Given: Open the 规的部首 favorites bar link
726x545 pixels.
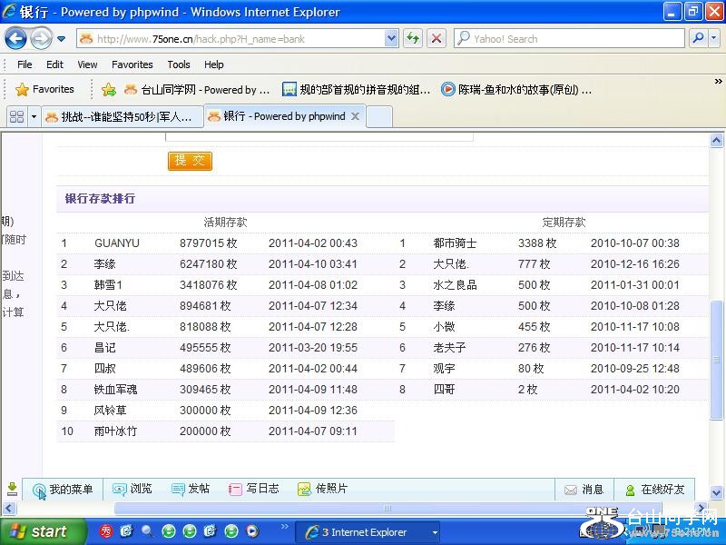Looking at the screenshot, I should 356,89.
